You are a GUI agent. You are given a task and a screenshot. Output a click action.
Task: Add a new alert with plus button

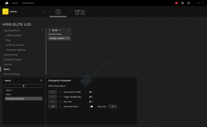(x=24, y=86)
